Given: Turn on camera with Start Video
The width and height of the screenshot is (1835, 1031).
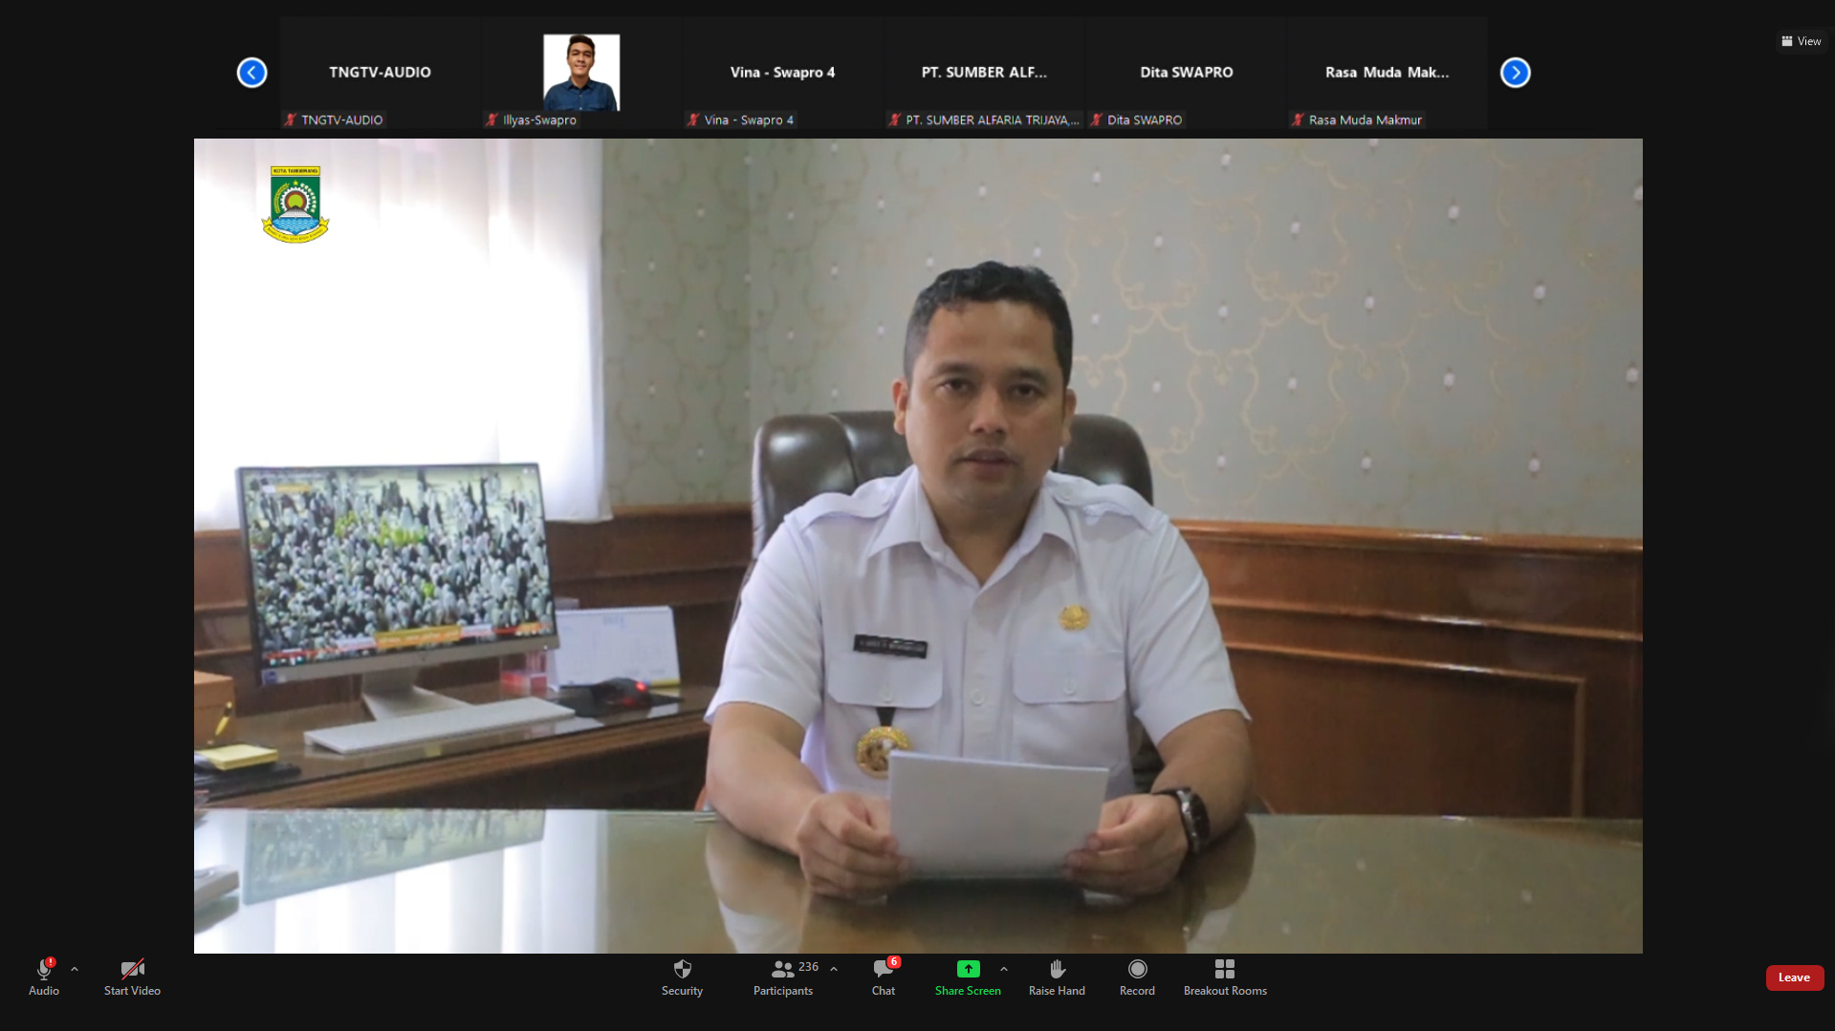Looking at the screenshot, I should (x=132, y=977).
